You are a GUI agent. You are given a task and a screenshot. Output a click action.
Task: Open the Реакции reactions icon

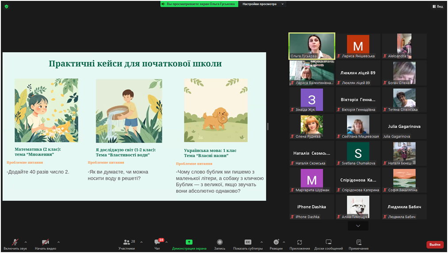276,242
